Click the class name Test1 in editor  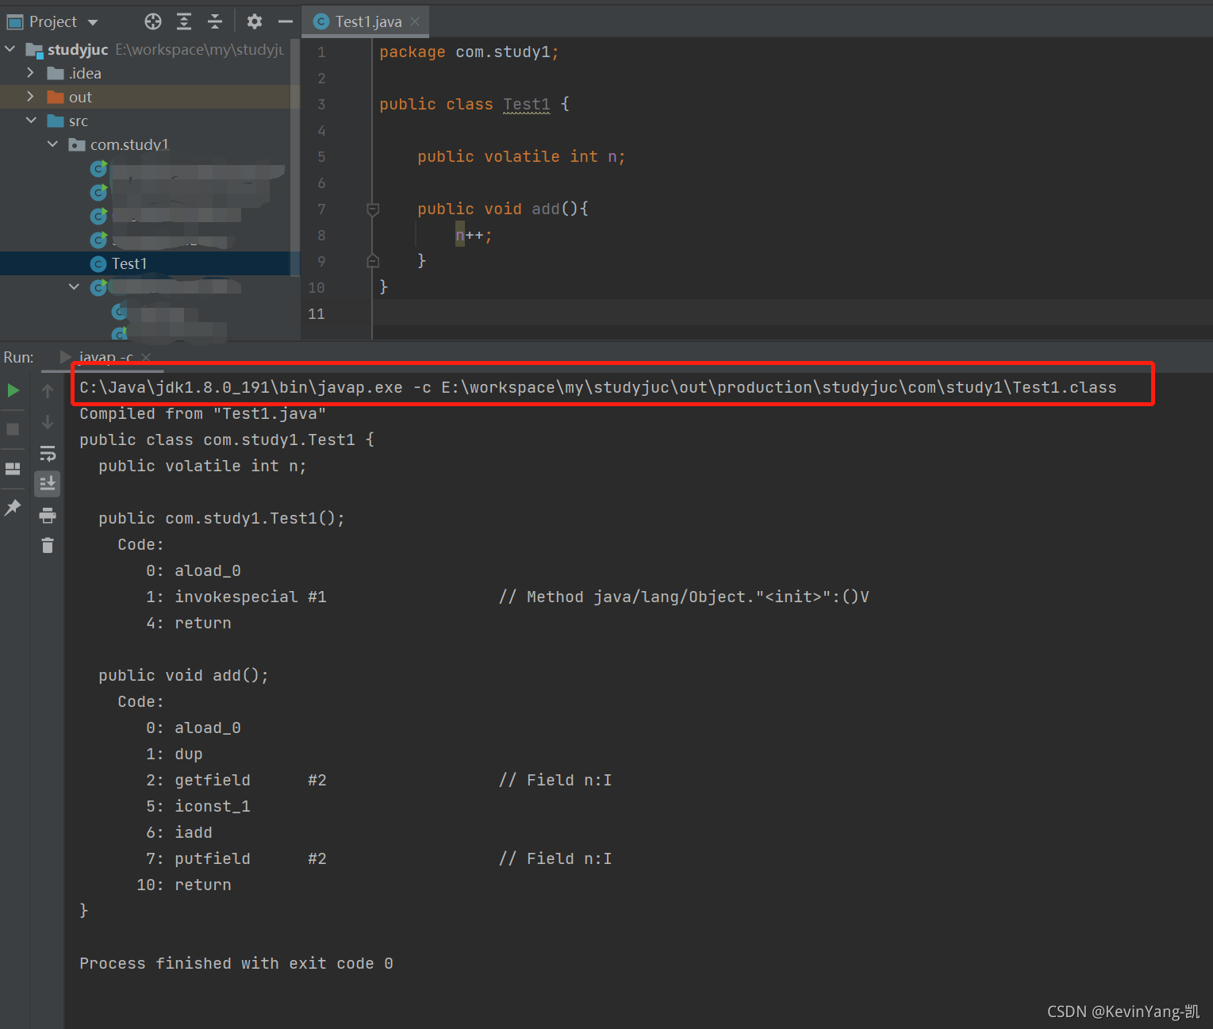point(527,104)
